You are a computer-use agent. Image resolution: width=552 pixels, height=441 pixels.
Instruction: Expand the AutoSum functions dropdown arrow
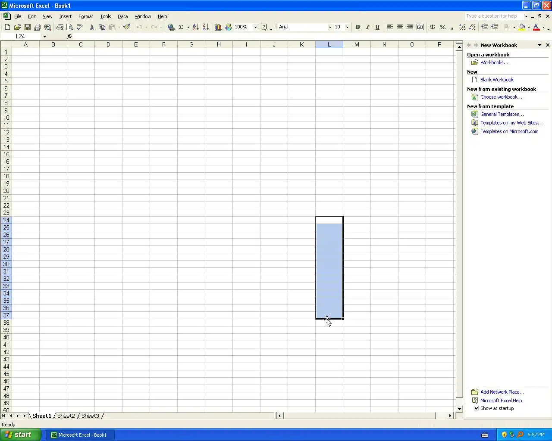click(188, 27)
